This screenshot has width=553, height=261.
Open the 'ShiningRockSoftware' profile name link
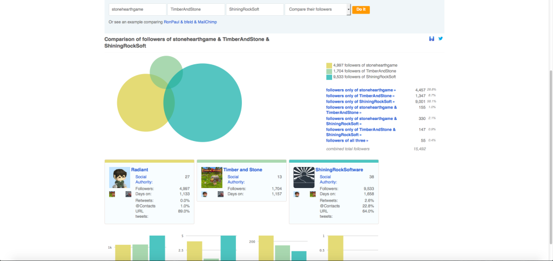(x=339, y=170)
